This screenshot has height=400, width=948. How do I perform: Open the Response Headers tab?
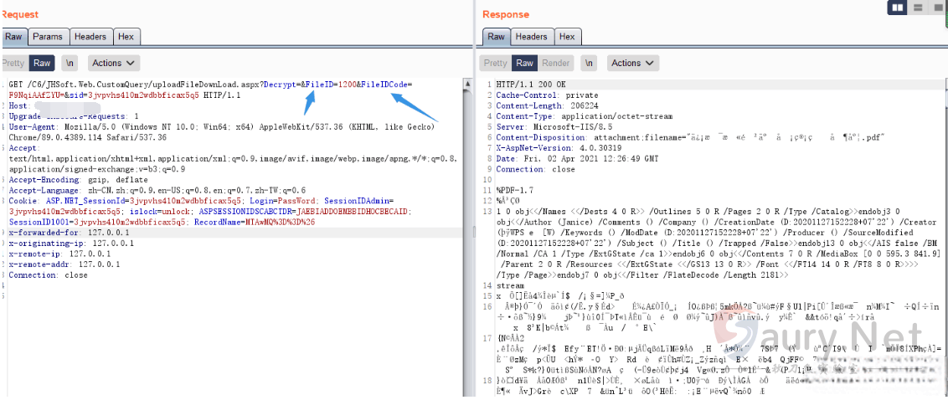coord(531,37)
